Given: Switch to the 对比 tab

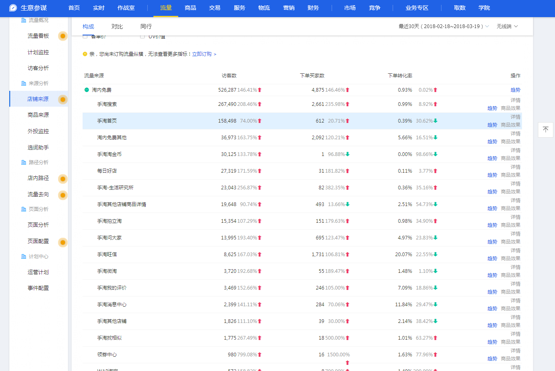Looking at the screenshot, I should pos(117,26).
